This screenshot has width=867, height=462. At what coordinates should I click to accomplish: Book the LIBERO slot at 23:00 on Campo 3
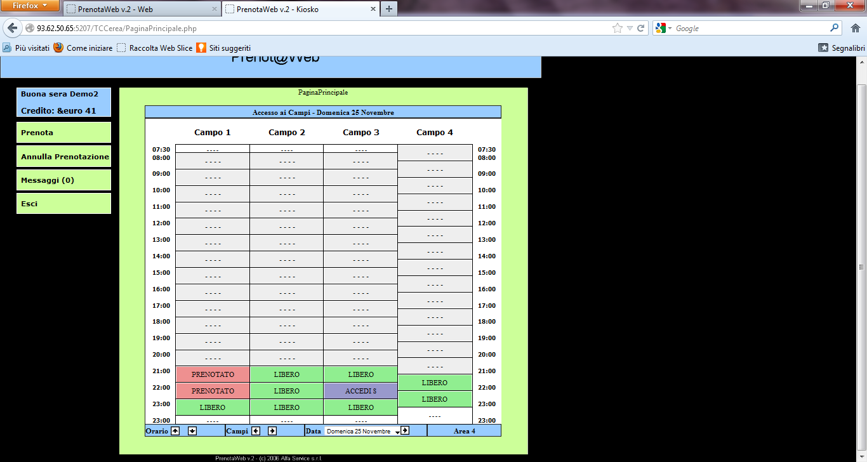[x=361, y=407]
